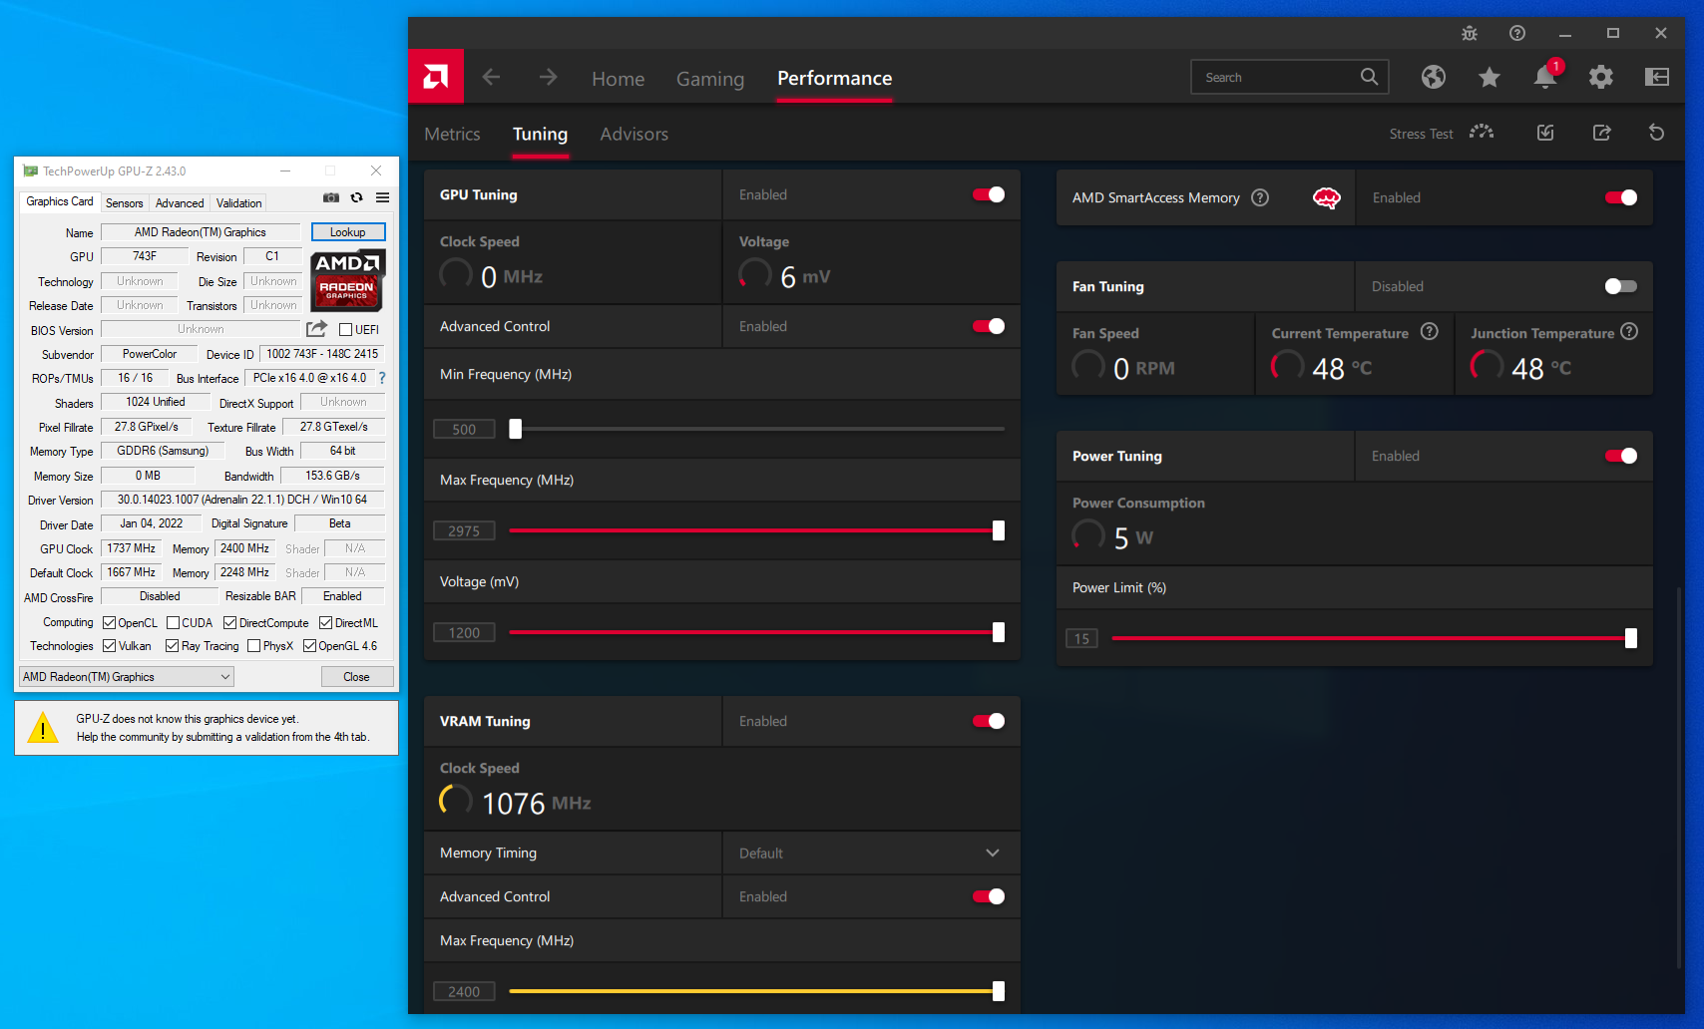Toggle VRAM Advanced Control switch

pyautogui.click(x=989, y=896)
